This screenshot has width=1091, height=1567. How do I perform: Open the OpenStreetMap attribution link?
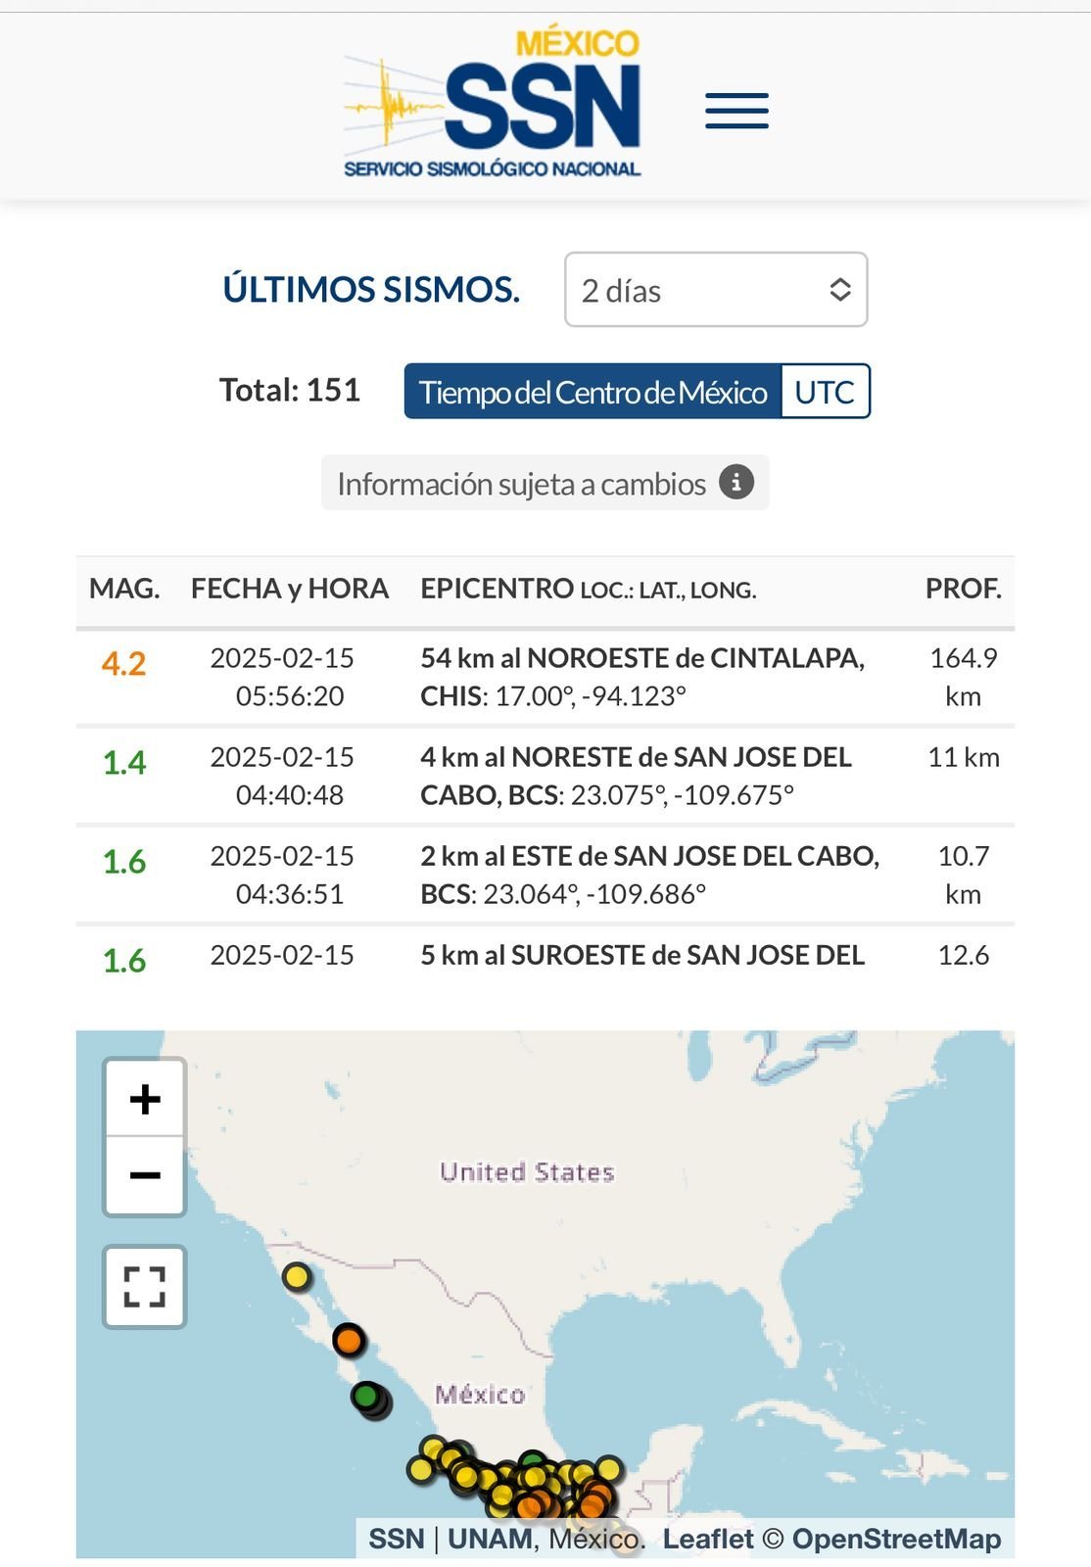click(896, 1539)
